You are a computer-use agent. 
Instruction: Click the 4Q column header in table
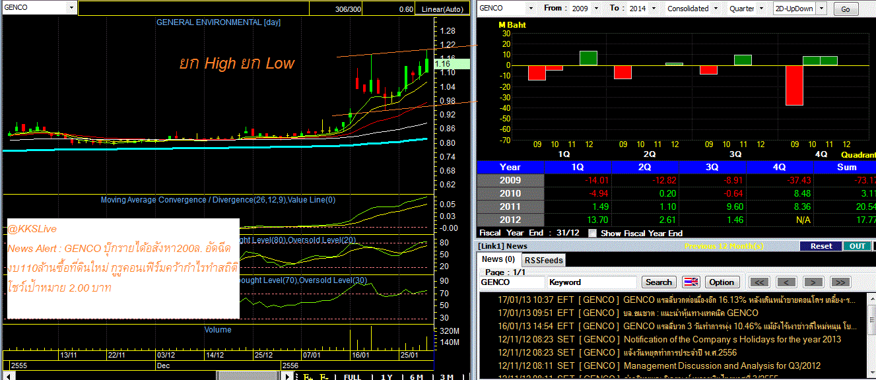pyautogui.click(x=780, y=167)
